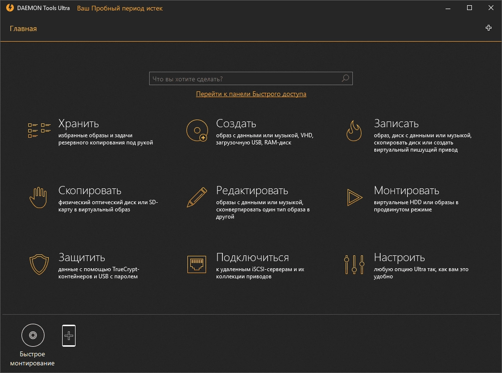Viewport: 502px width, 373px height.
Task: Click the description mentioning загрузочную USB, RAM-диск
Action: point(264,139)
